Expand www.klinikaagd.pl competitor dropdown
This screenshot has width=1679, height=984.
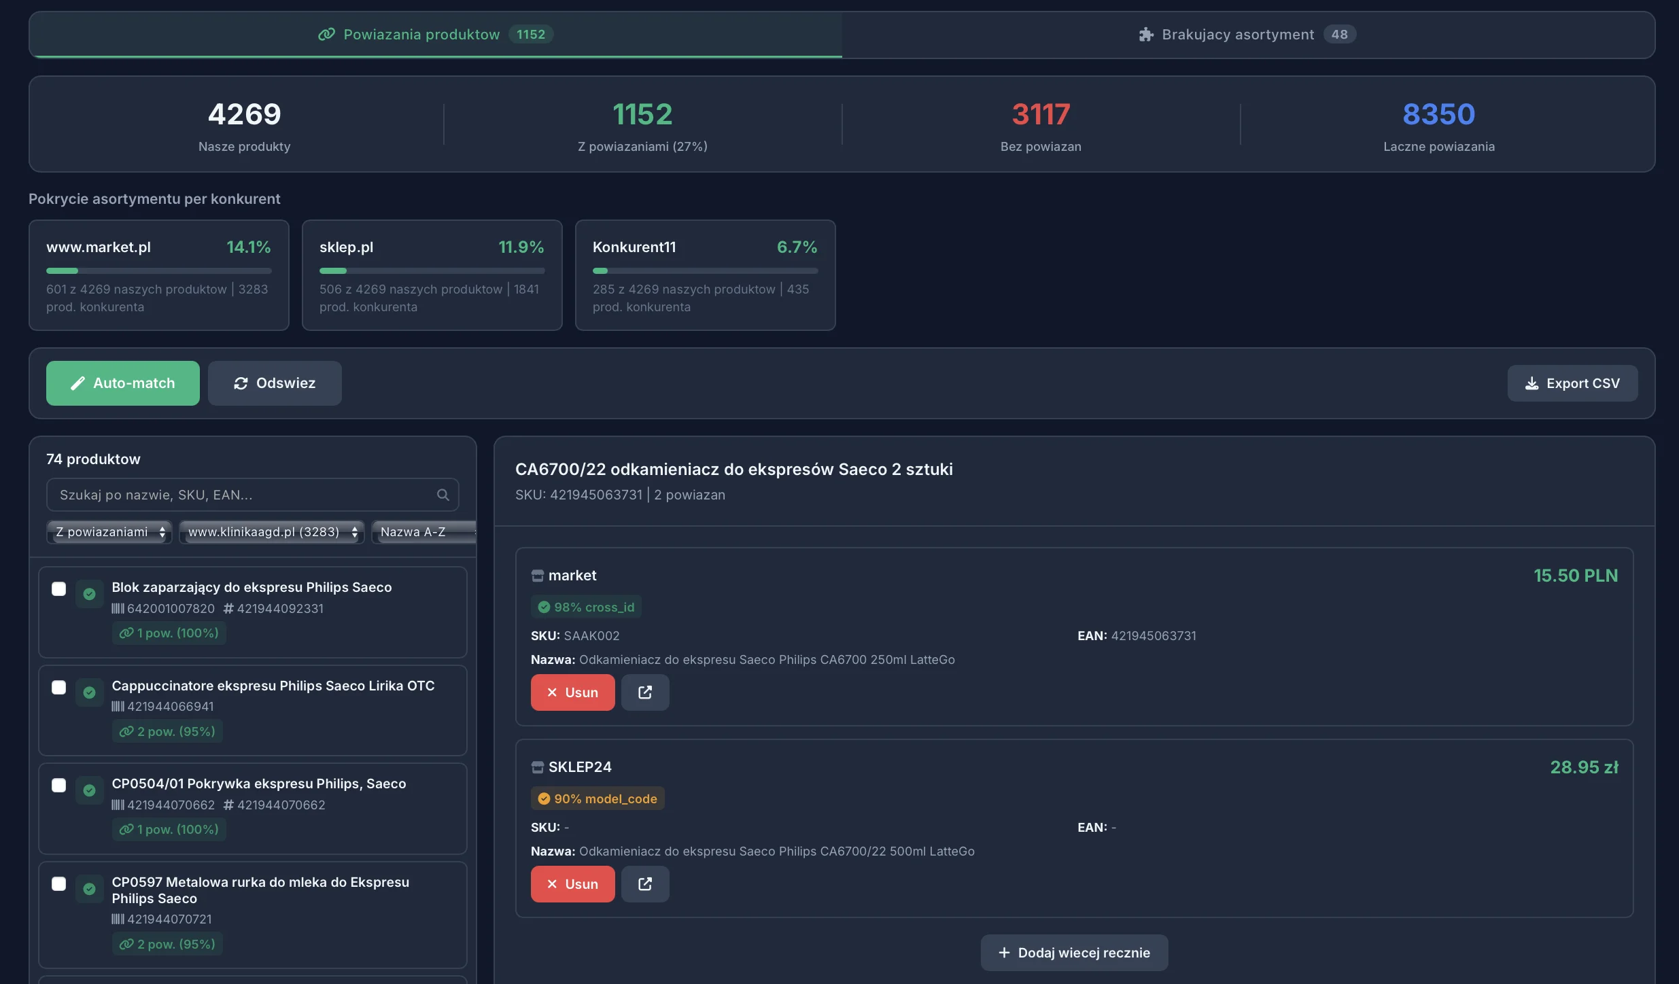coord(272,532)
